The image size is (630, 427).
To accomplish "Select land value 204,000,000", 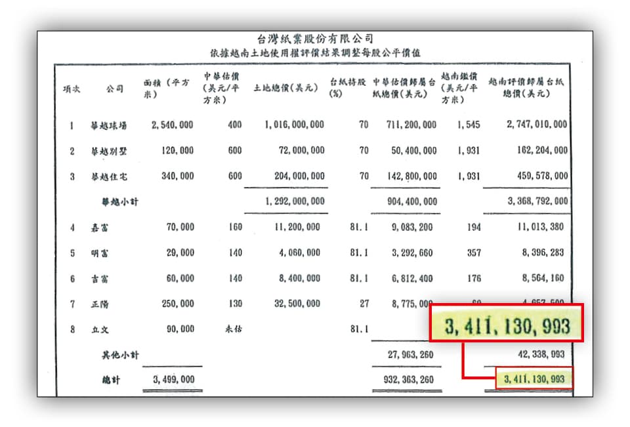I will point(299,176).
